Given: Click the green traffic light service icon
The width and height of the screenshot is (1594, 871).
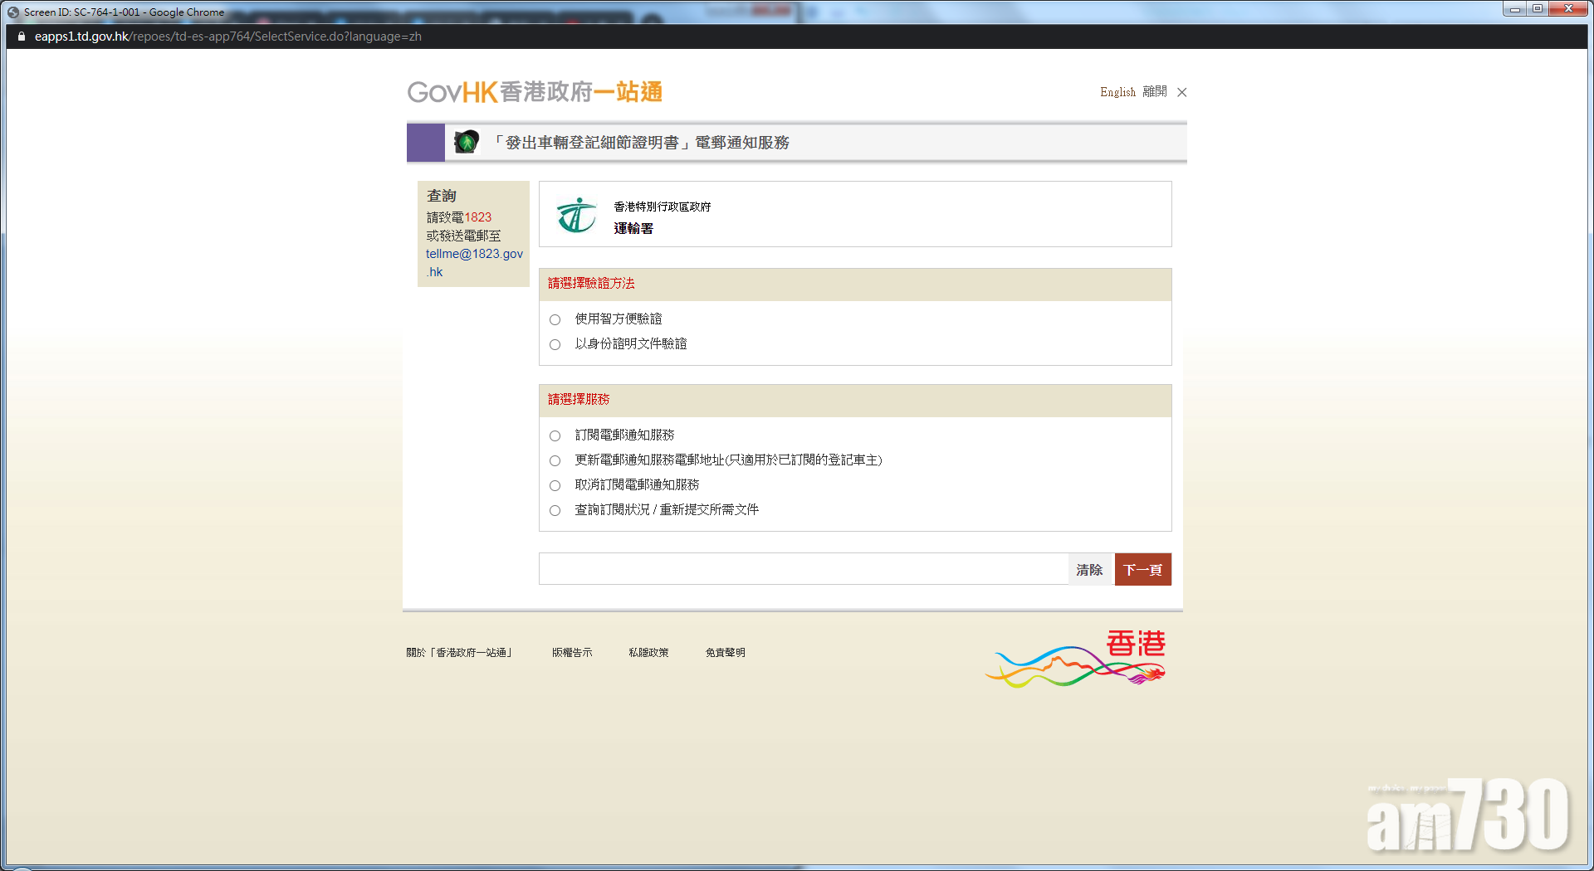Looking at the screenshot, I should [467, 142].
